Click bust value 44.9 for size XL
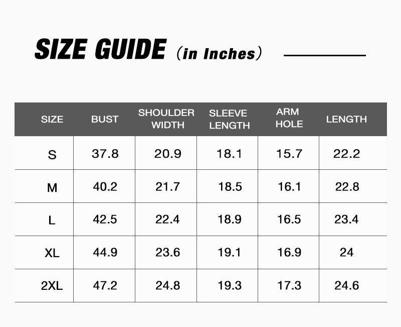This screenshot has height=327, width=401. 105,252
